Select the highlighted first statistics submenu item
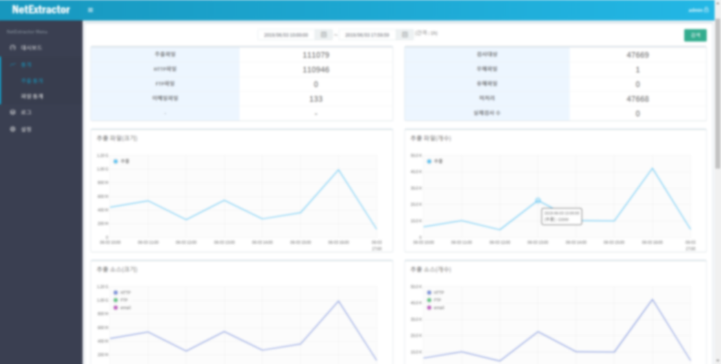This screenshot has width=721, height=364. [x=32, y=80]
